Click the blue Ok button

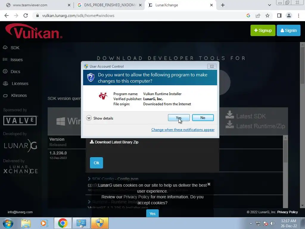click(x=97, y=163)
